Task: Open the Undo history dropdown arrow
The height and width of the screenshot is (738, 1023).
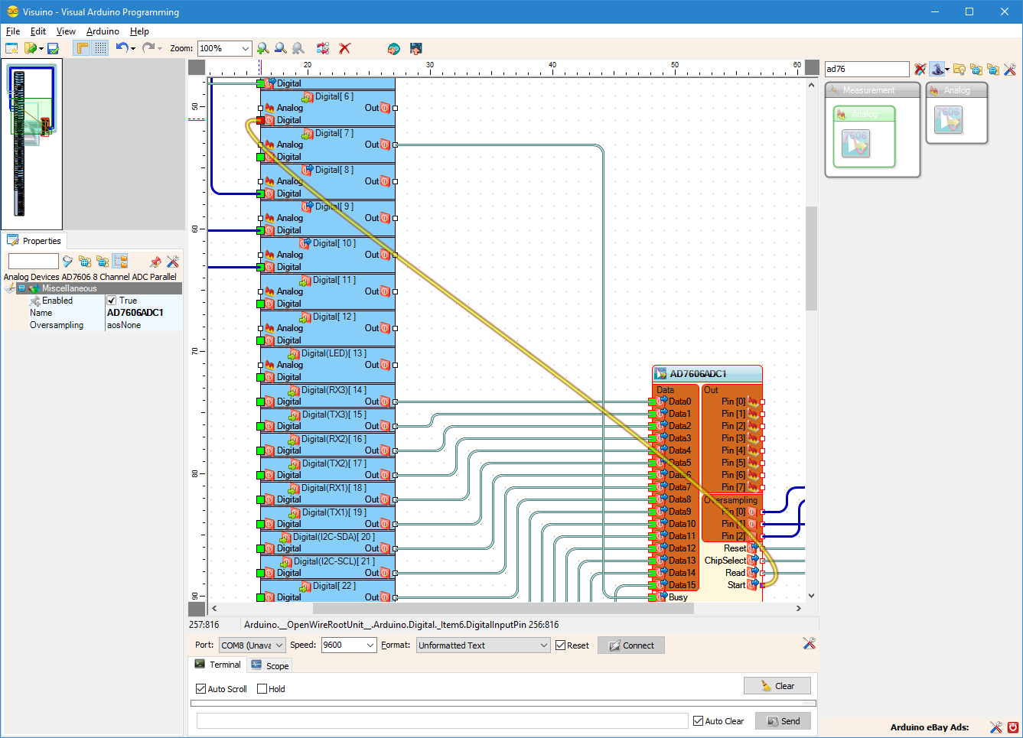Action: (x=133, y=48)
